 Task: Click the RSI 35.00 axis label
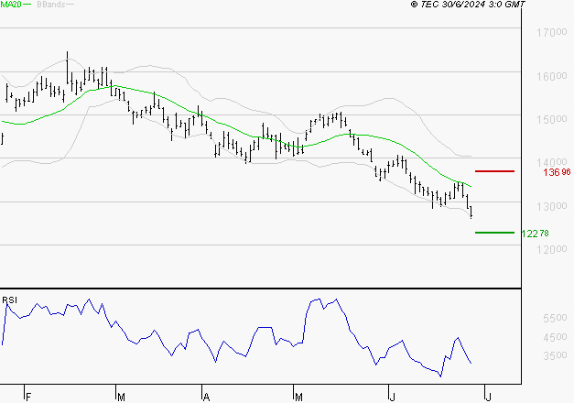point(555,355)
